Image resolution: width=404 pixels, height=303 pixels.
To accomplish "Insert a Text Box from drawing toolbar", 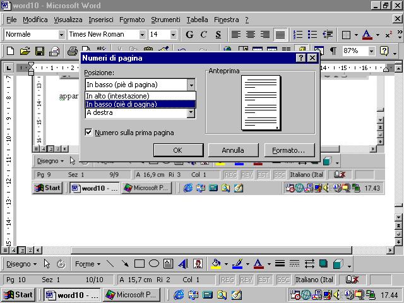I will tap(169, 264).
